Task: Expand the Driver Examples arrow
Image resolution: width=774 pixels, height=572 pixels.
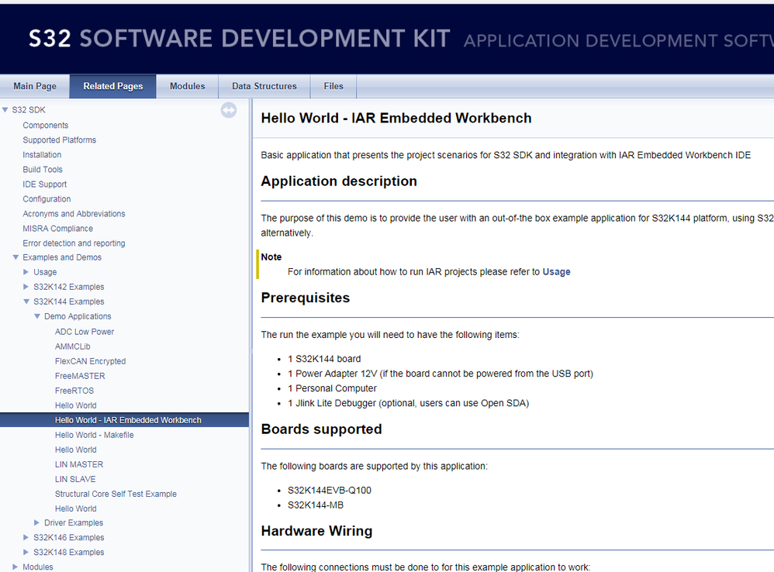Action: 37,523
